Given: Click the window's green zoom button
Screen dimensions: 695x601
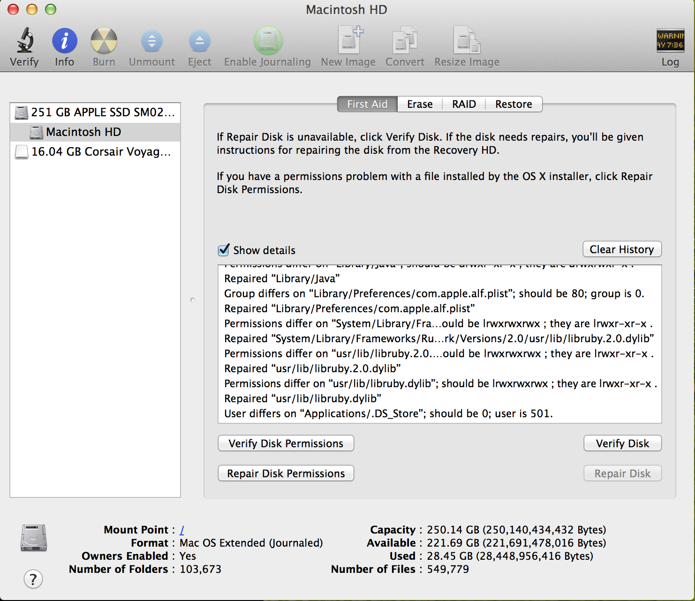Looking at the screenshot, I should (x=51, y=9).
